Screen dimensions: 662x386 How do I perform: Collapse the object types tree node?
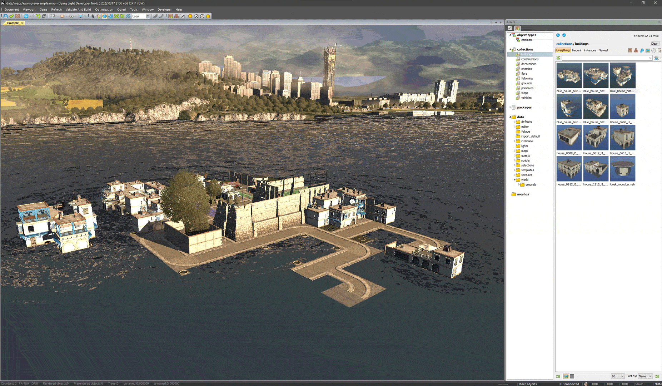pos(510,35)
